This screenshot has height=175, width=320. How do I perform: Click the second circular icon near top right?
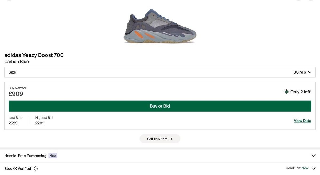(x=298, y=1)
